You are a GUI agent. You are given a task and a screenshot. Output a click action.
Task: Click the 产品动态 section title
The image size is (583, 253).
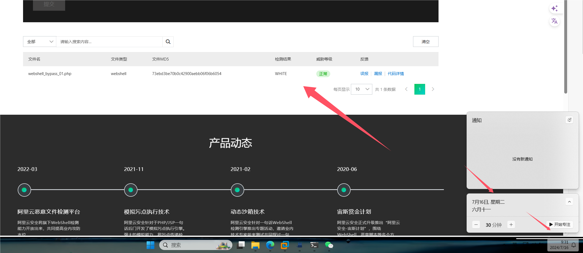pos(231,143)
